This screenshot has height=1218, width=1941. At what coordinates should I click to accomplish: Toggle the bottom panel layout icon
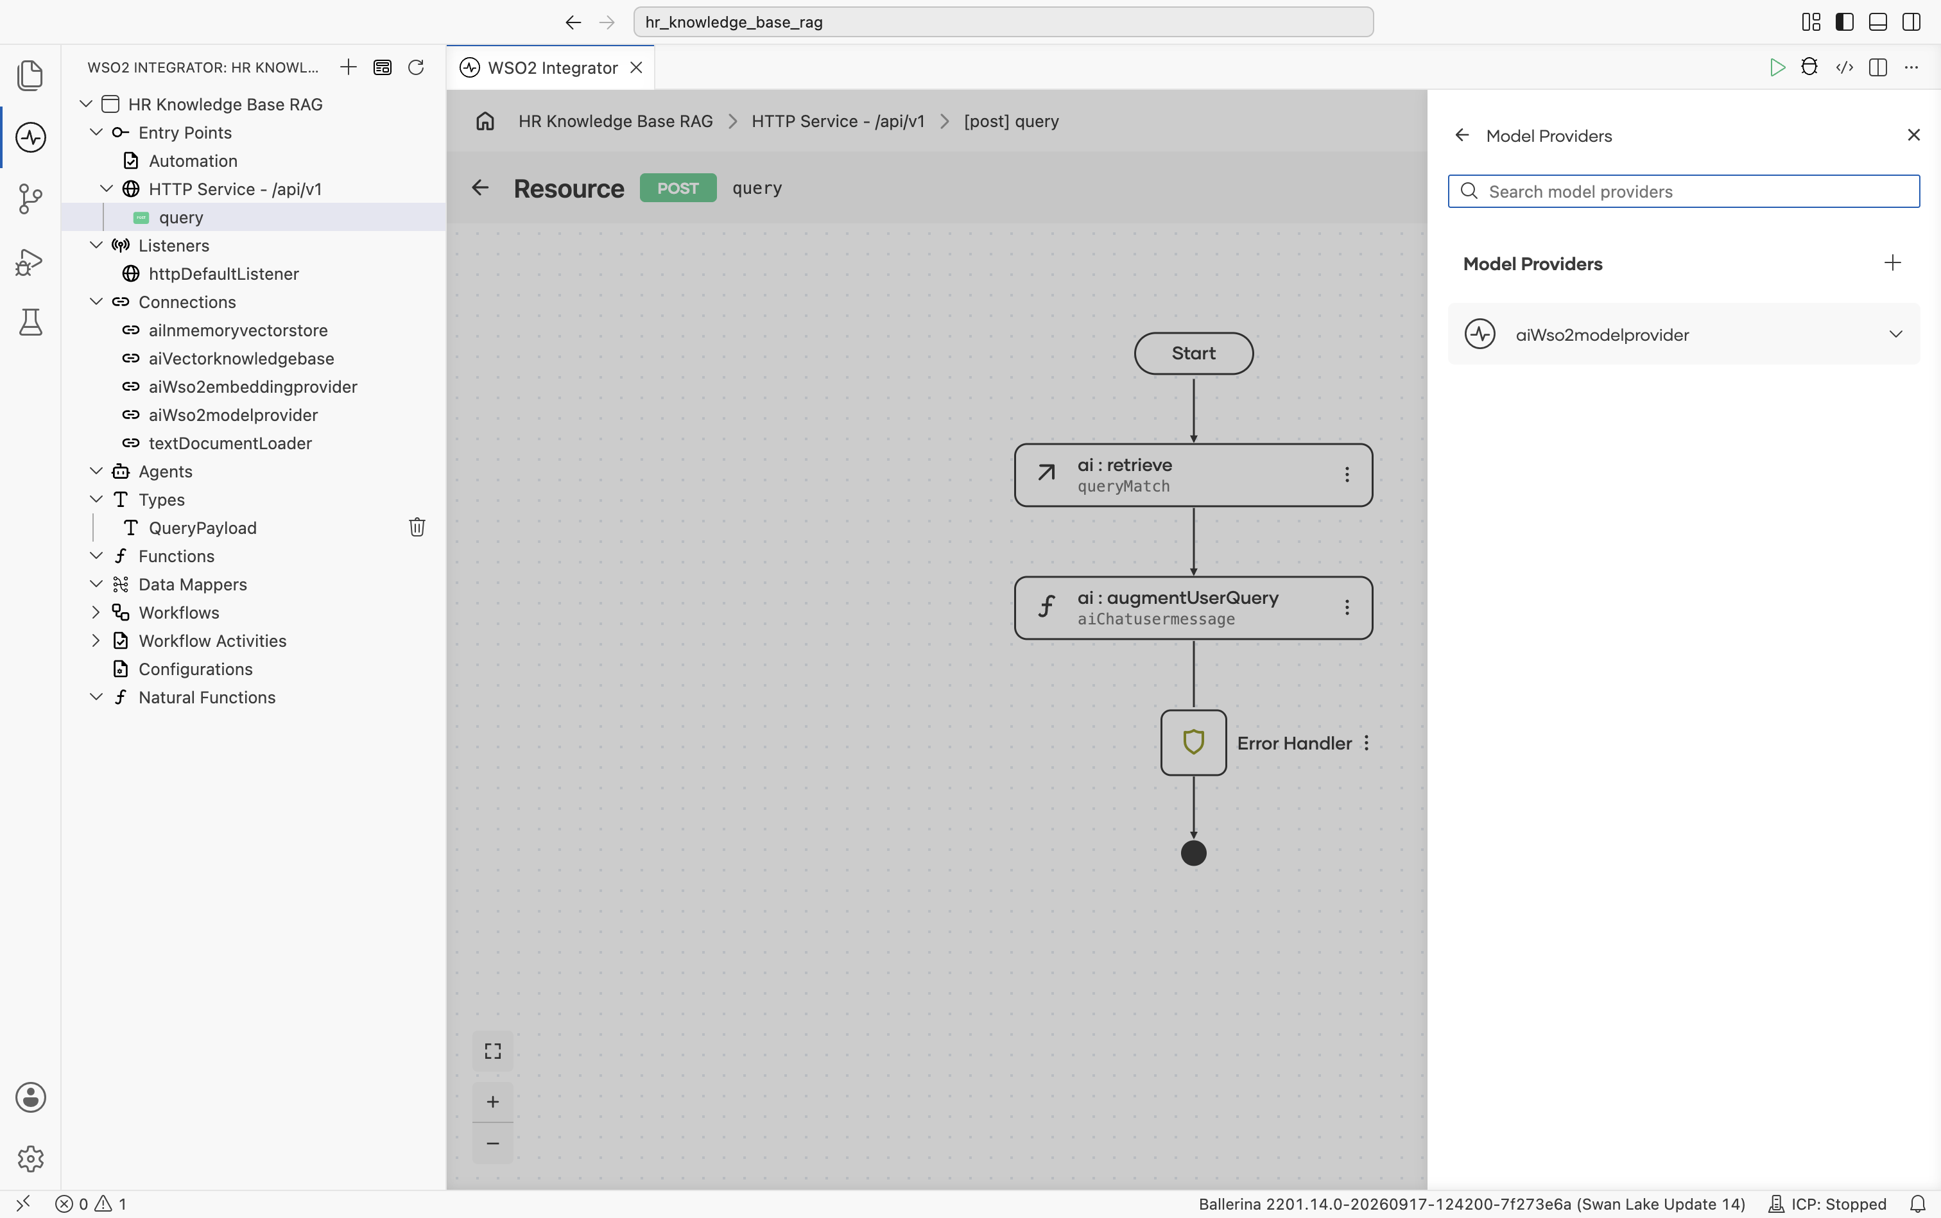click(1877, 22)
